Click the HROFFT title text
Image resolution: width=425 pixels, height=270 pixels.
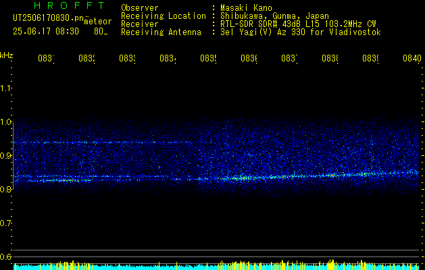(x=69, y=5)
